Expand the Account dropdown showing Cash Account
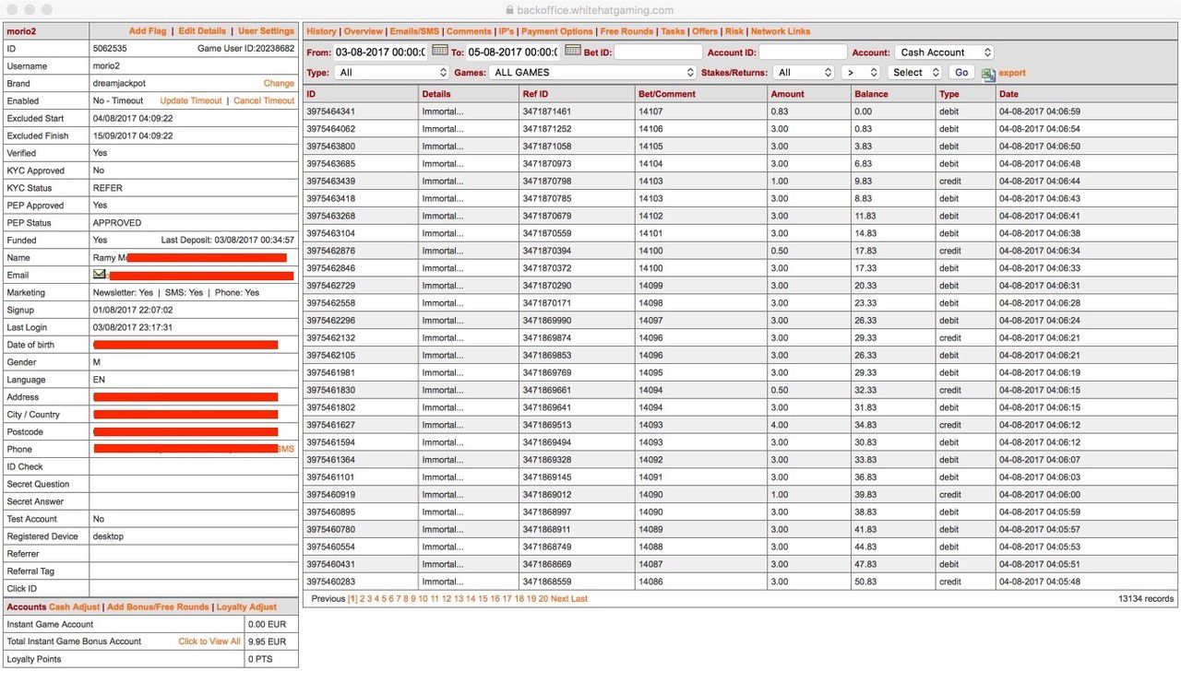This screenshot has width=1181, height=694. point(944,53)
